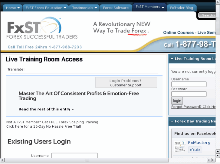
Task: Click the horizontal scrollbar thumb
Action: point(87,160)
